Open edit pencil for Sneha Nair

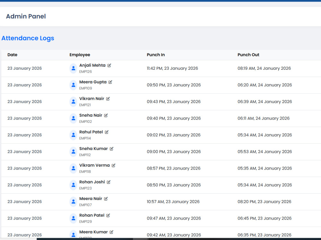click(106, 115)
